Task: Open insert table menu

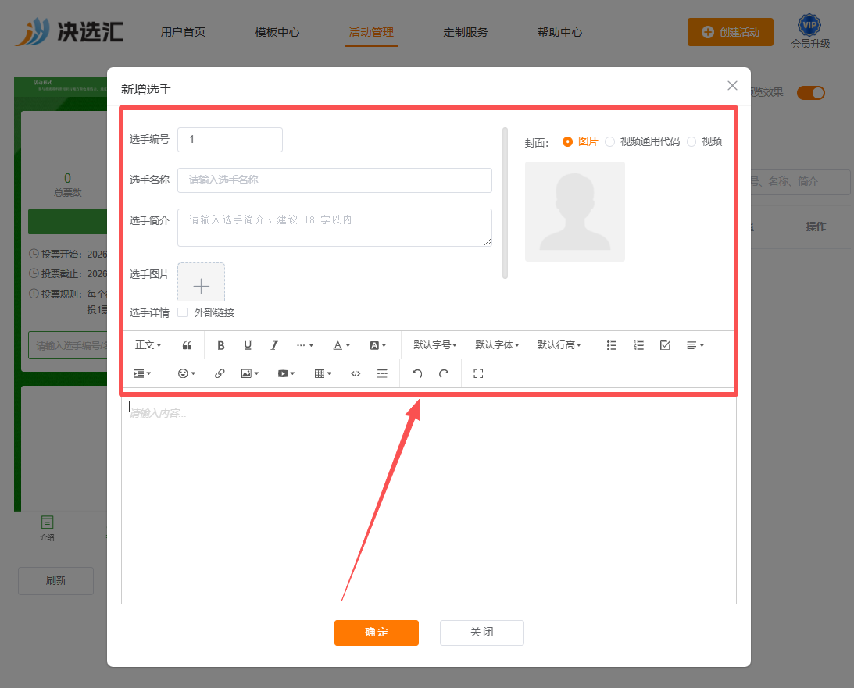Action: (x=323, y=373)
